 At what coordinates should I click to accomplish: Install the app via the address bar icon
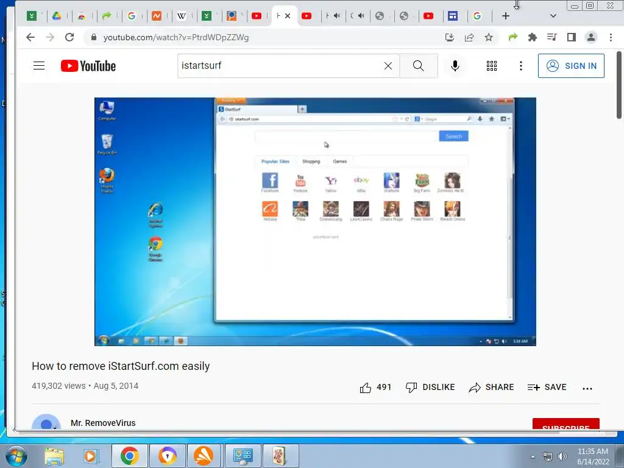click(449, 37)
